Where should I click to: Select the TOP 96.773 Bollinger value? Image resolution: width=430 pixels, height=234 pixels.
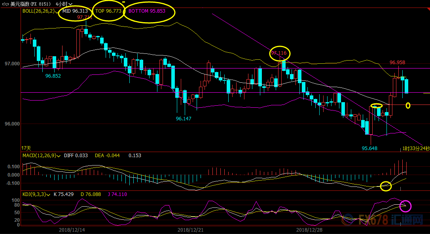pyautogui.click(x=108, y=11)
